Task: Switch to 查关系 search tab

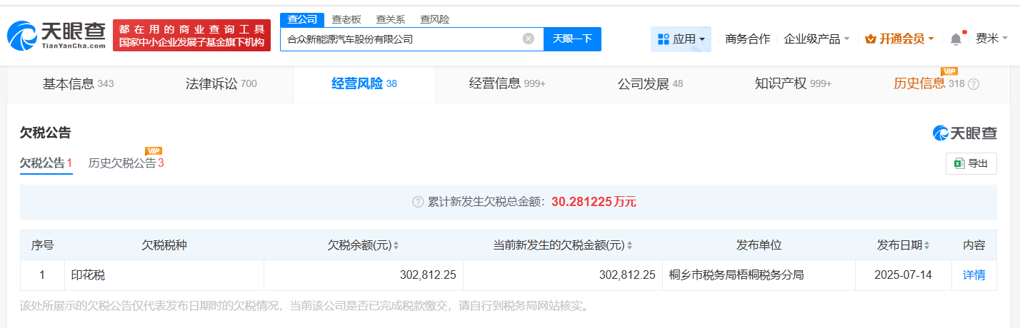Action: point(391,19)
